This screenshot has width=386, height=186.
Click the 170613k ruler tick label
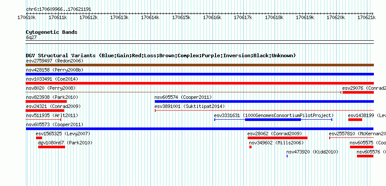(x=119, y=17)
